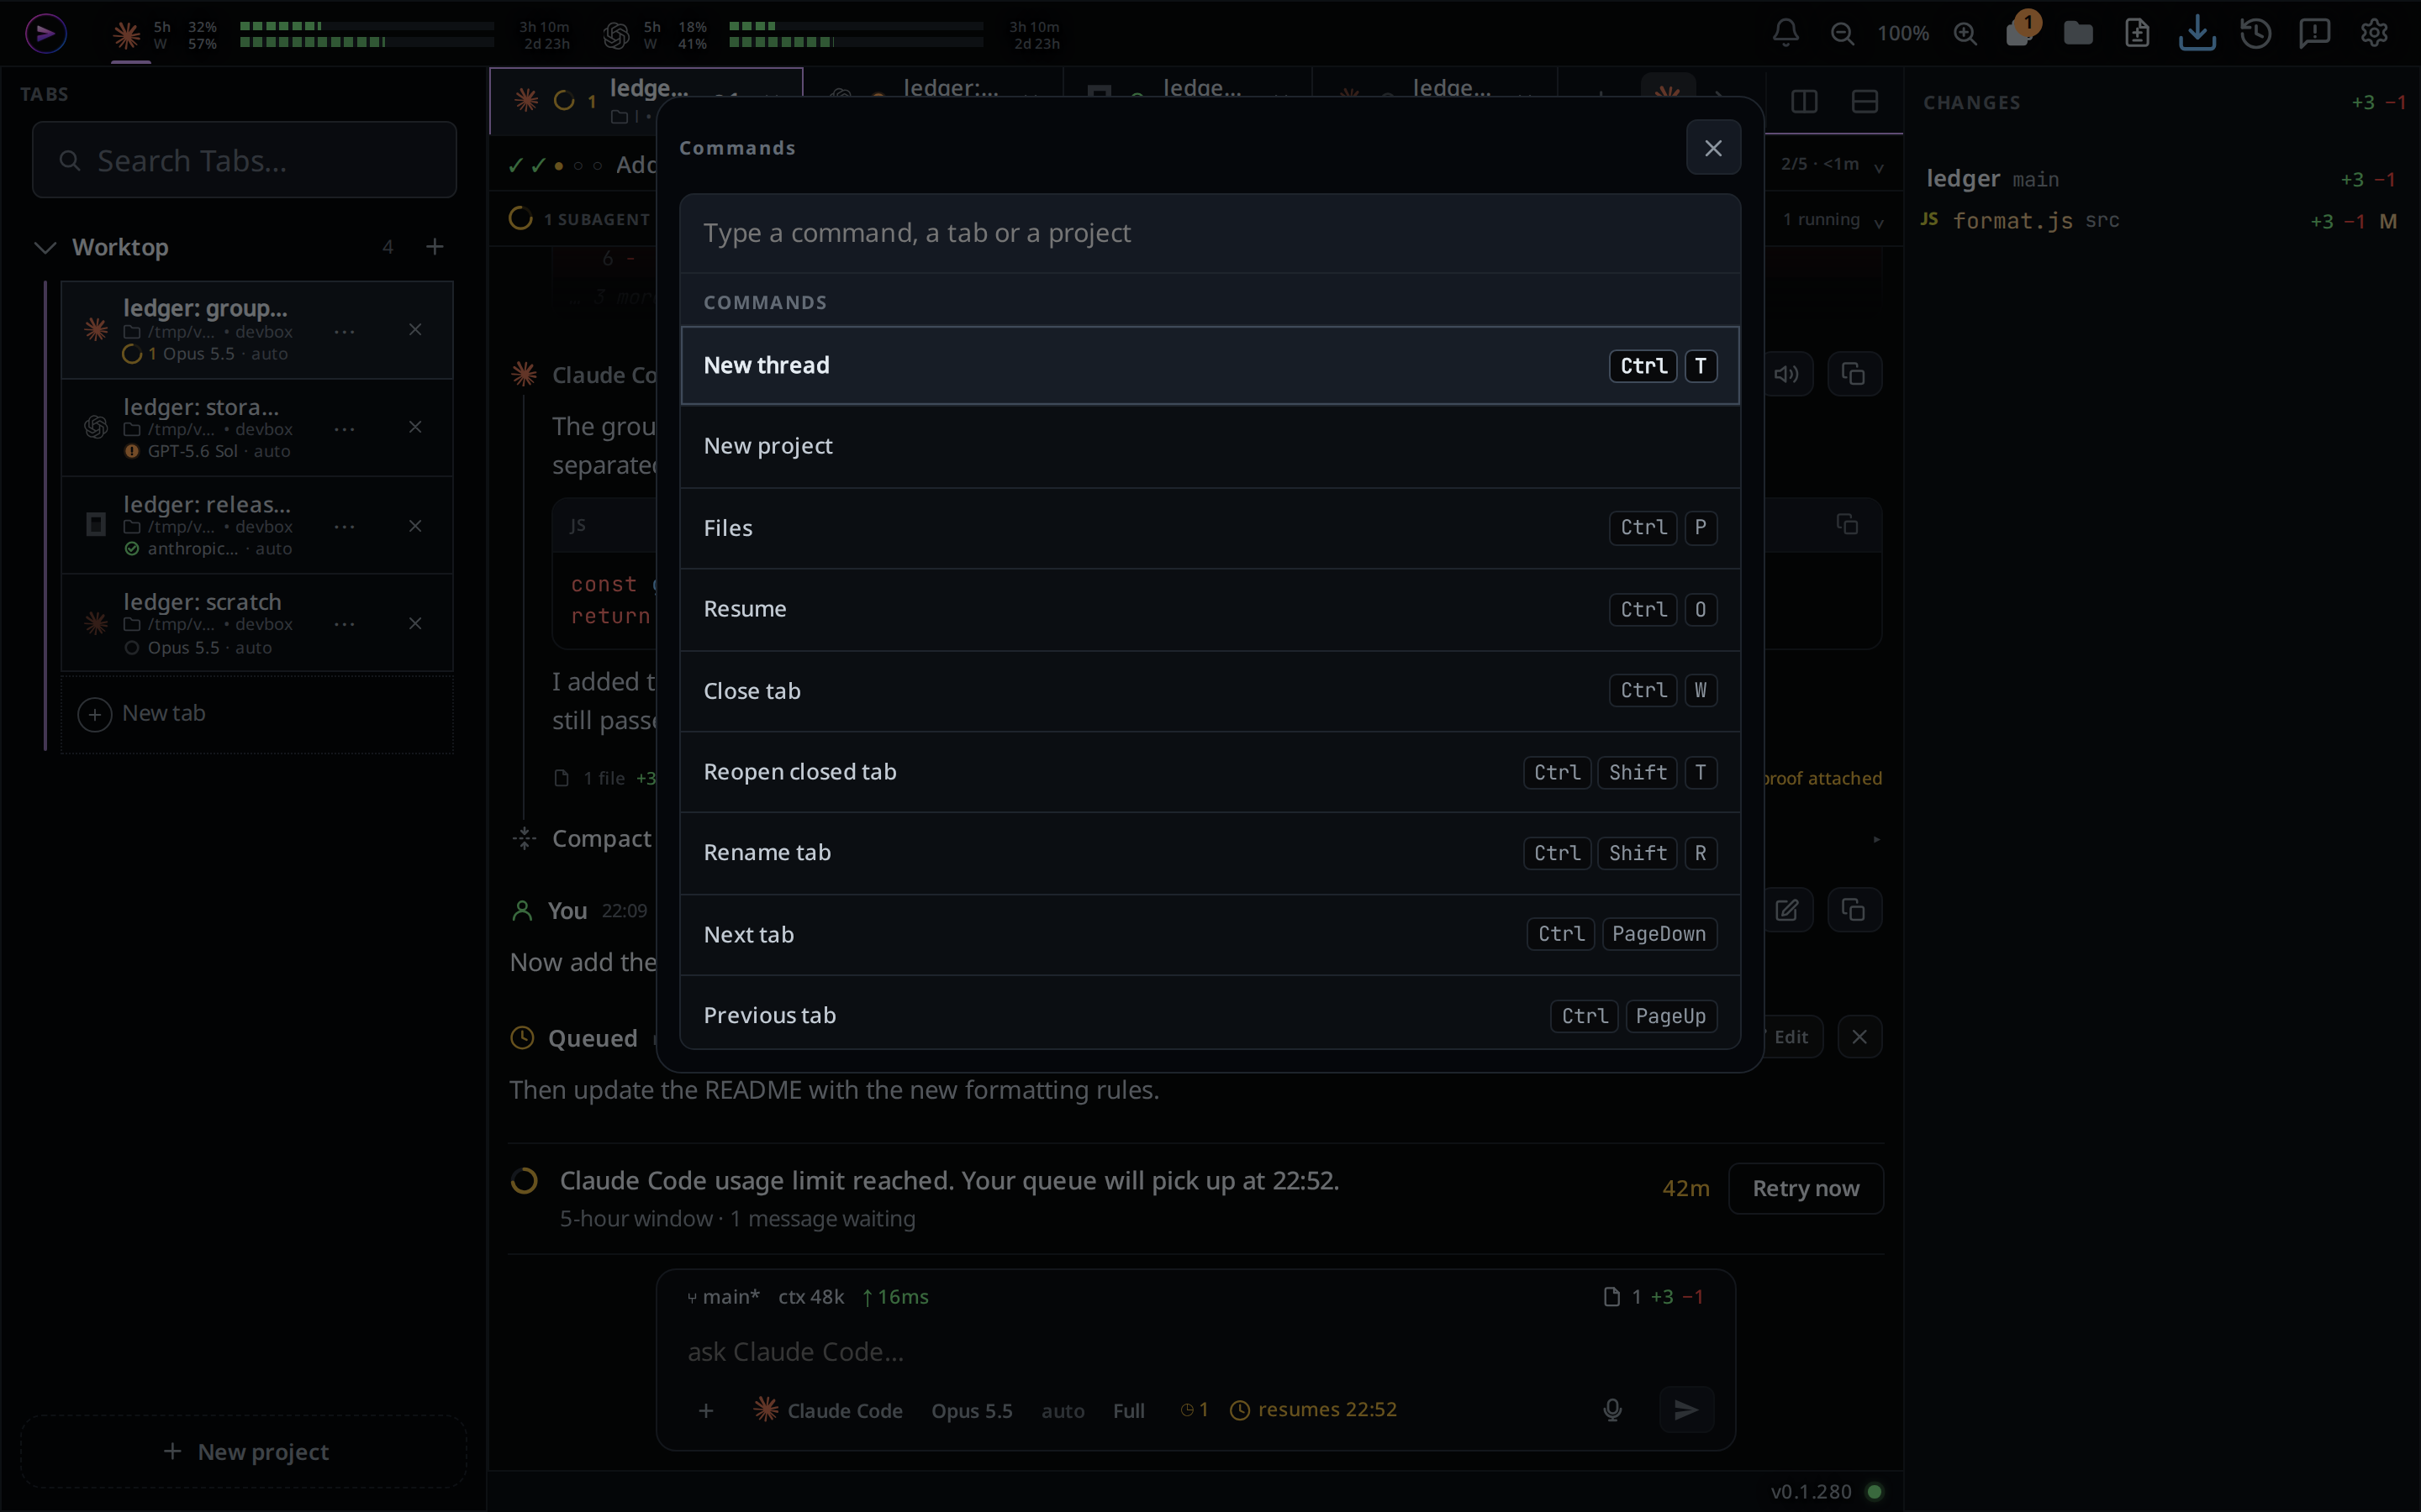
Task: Select Next tab command
Action: pyautogui.click(x=1210, y=935)
